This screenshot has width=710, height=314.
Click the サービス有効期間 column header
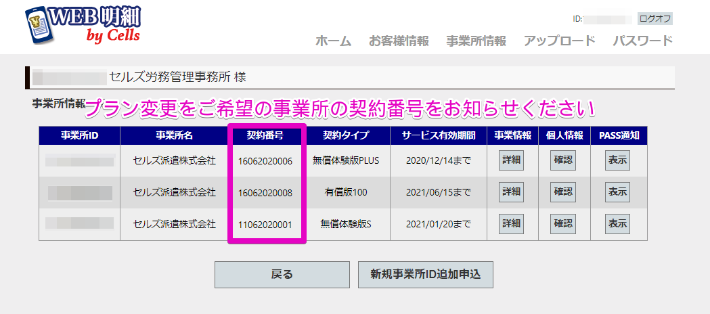439,136
